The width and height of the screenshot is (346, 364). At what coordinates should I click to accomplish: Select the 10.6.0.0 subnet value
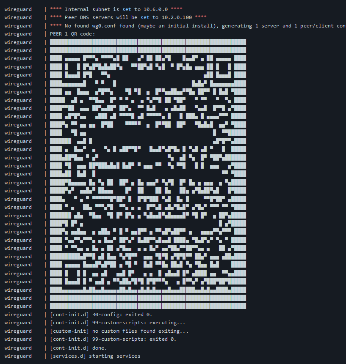[155, 9]
